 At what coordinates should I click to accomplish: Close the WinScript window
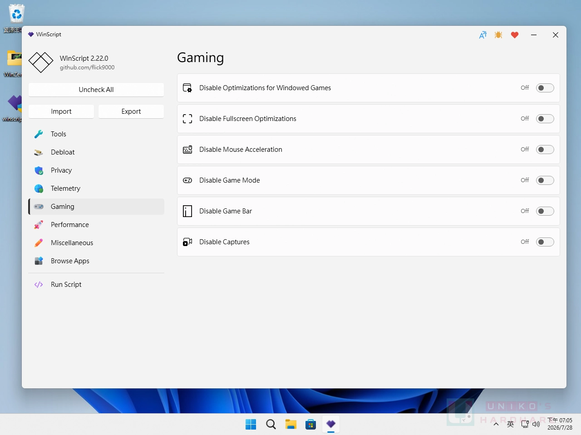pyautogui.click(x=555, y=35)
